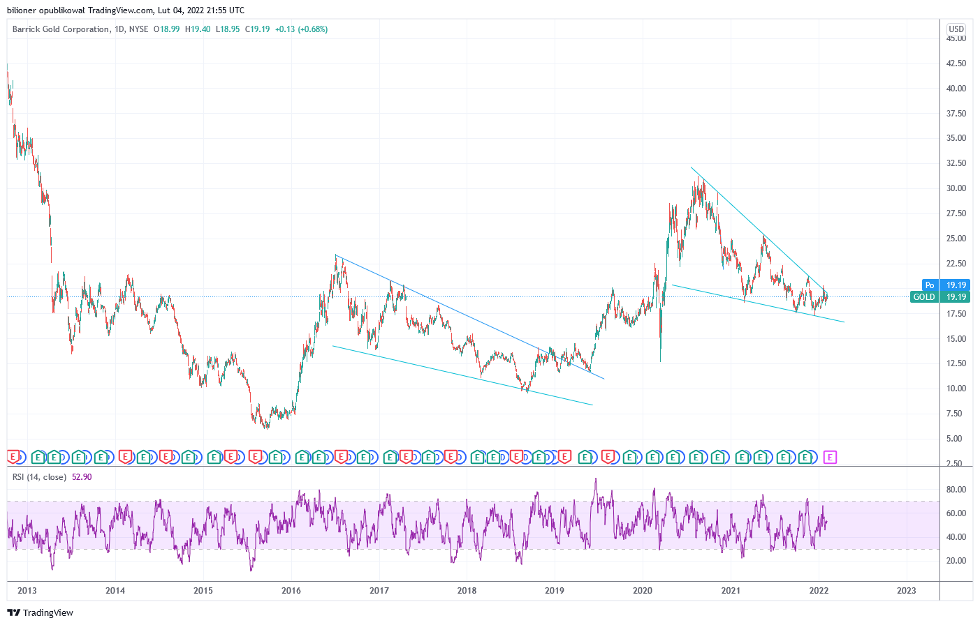Click the RSI (14, close) indicator label
This screenshot has width=980, height=625.
39,477
